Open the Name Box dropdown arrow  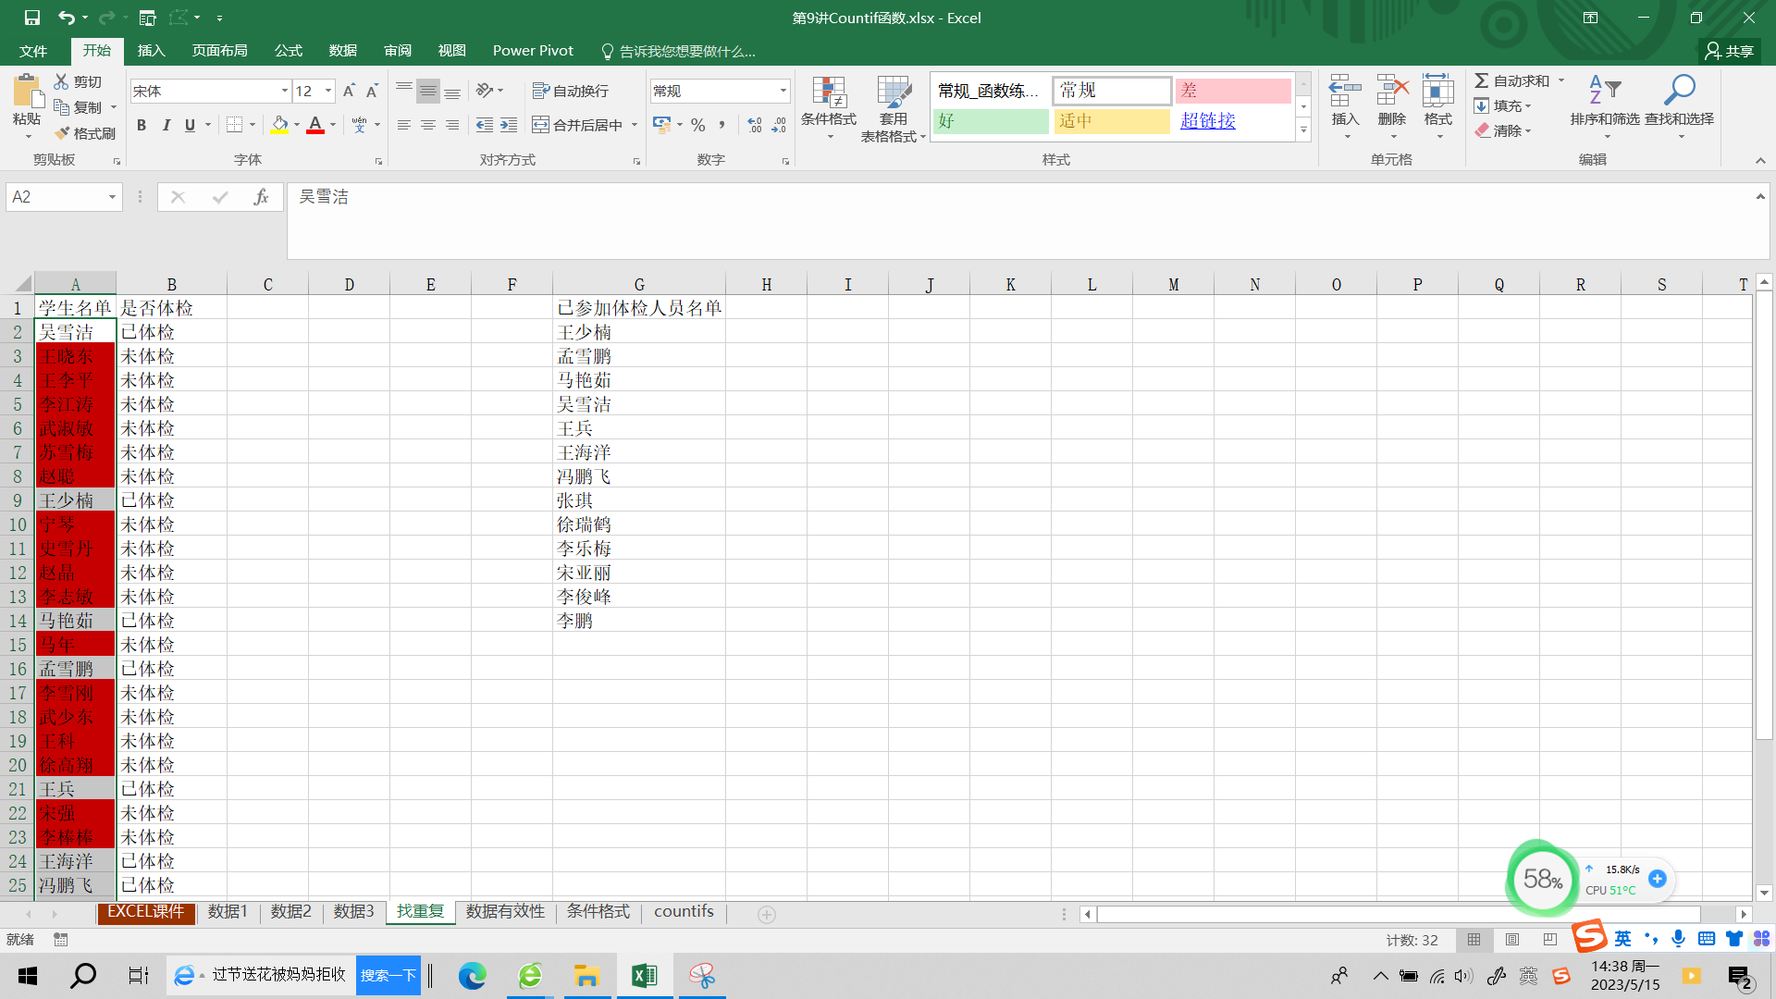(x=112, y=197)
